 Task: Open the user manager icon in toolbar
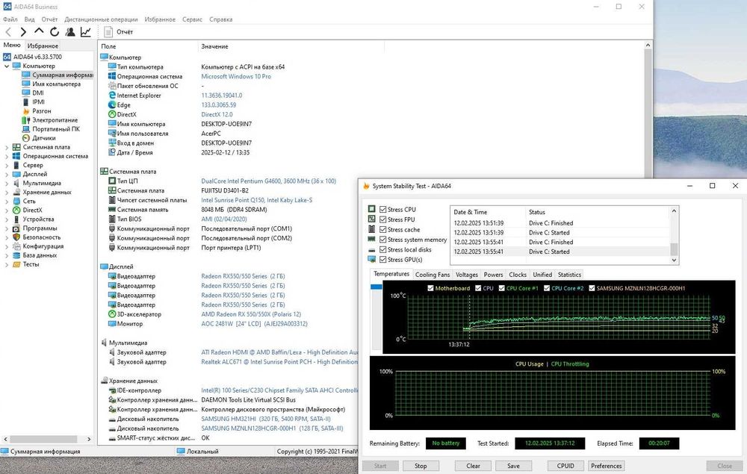[70, 32]
